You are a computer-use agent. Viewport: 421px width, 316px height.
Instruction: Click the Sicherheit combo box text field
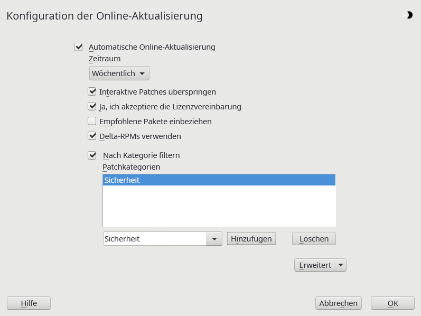pos(155,239)
